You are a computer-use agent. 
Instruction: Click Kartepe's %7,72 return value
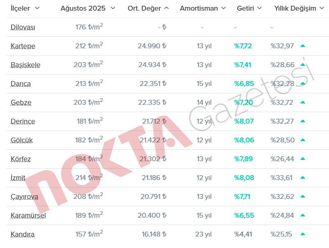(243, 46)
